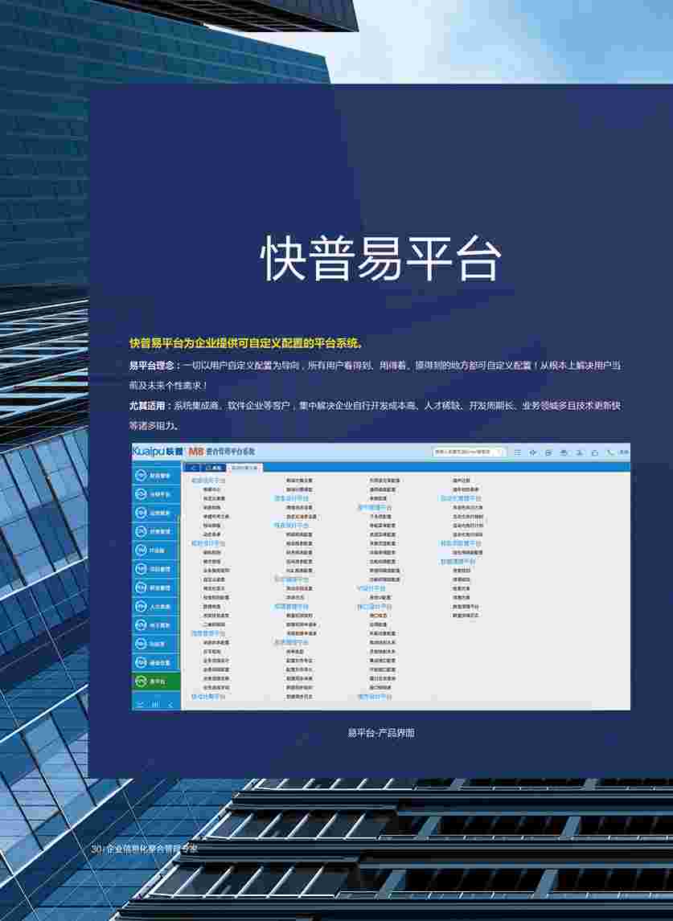Screen dimensions: 673x921
Task: Click the printer icon in top toolbar
Action: [564, 452]
